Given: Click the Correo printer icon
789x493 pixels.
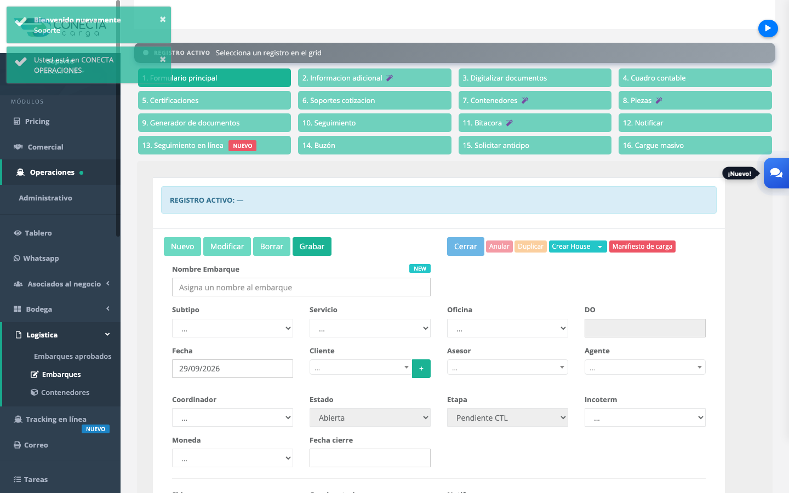Looking at the screenshot, I should (17, 445).
